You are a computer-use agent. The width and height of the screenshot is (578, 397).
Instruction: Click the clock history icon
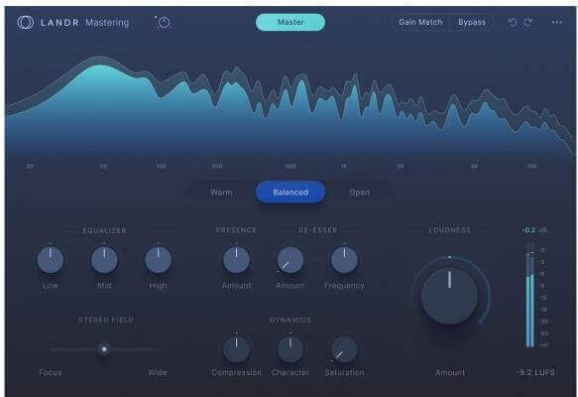point(163,23)
